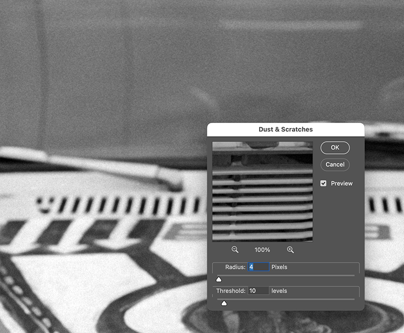Image resolution: width=404 pixels, height=333 pixels.
Task: Click into the Threshold value field
Action: (259, 291)
